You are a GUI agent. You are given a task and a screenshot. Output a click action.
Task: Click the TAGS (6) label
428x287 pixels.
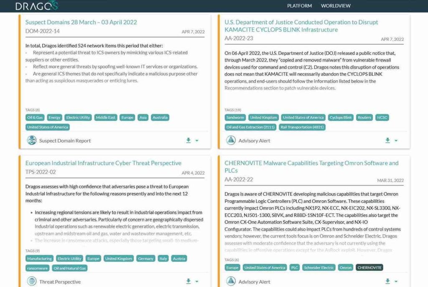pos(232,260)
